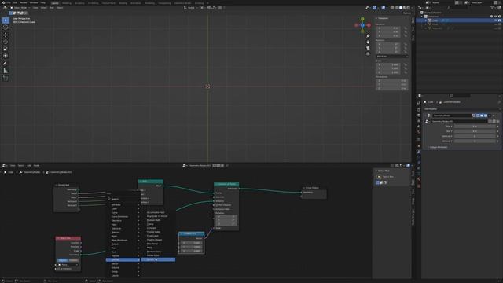Click the Vertices Y value field in modifier

(x=475, y=141)
